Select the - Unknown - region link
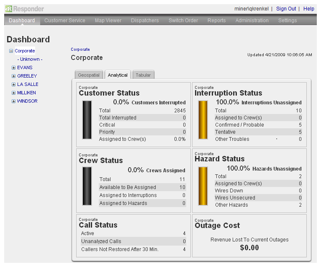The width and height of the screenshot is (321, 267). pyautogui.click(x=30, y=59)
